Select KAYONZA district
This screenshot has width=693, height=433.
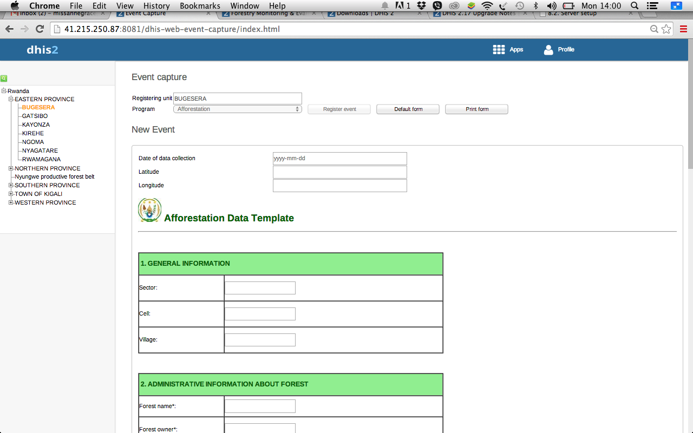coord(36,124)
